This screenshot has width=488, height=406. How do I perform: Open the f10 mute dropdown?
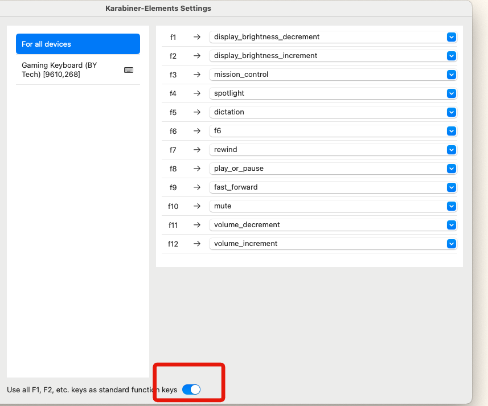pyautogui.click(x=333, y=206)
